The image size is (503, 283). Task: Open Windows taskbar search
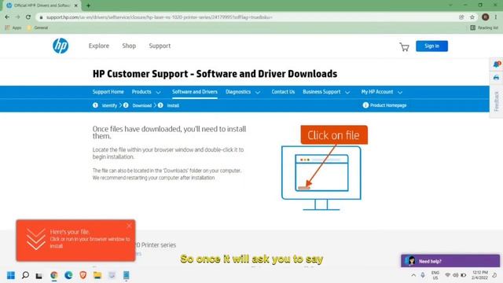(25, 275)
